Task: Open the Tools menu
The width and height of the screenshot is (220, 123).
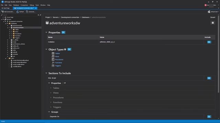Action: [x=37, y=5]
